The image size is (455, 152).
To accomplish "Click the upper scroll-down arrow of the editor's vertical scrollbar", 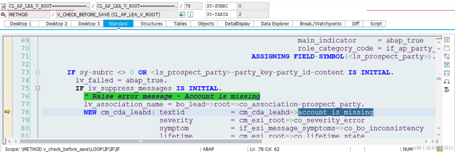I will 439,49.
